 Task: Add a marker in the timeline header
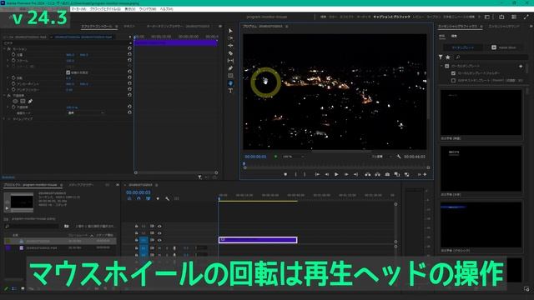click(158, 198)
